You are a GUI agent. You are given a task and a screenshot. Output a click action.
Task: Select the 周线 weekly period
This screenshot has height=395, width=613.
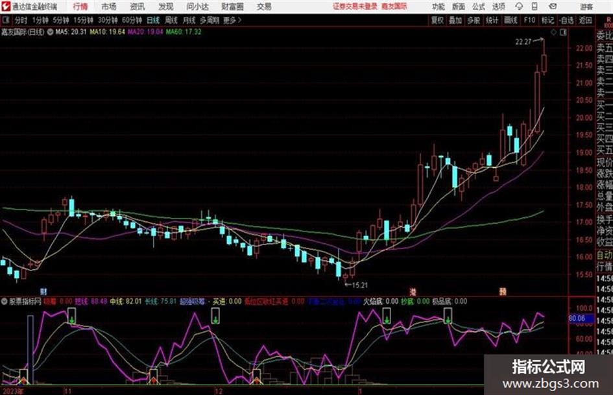click(x=171, y=20)
